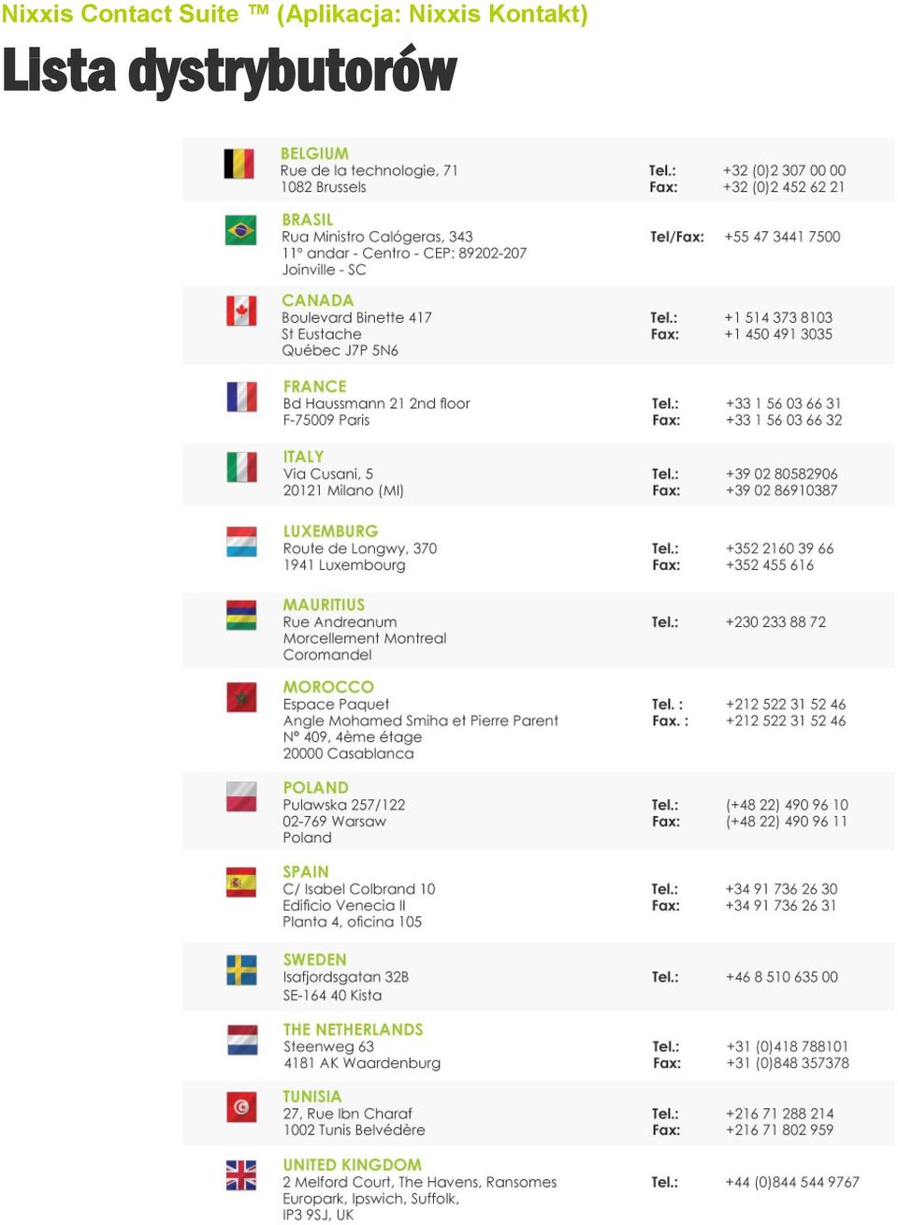Select the Italy flag icon

click(x=241, y=467)
